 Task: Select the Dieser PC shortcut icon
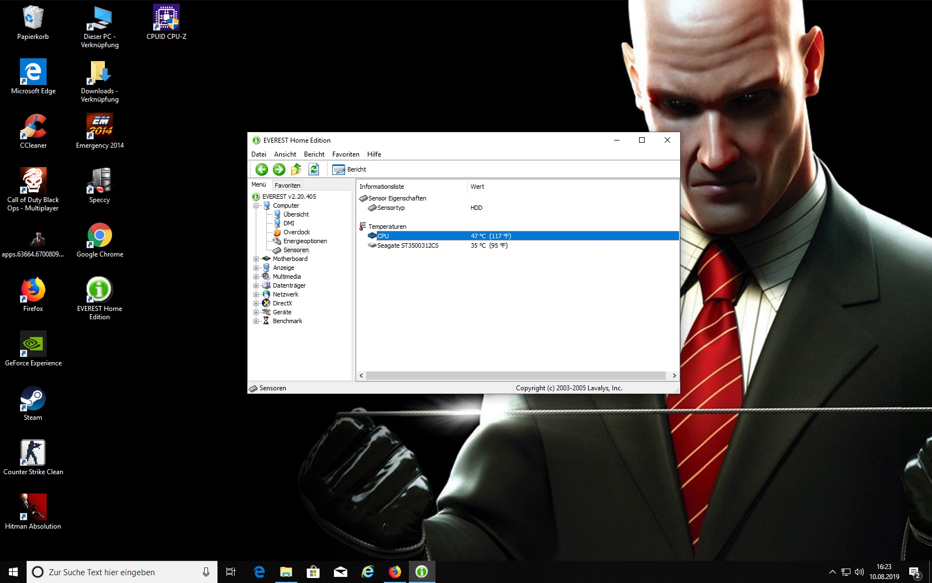100,27
